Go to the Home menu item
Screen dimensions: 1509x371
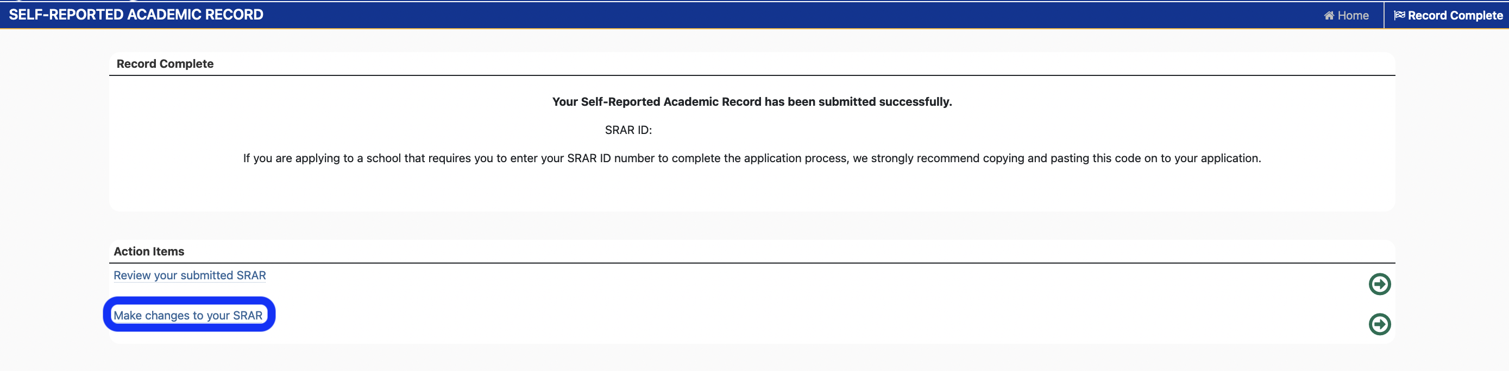coord(1346,16)
